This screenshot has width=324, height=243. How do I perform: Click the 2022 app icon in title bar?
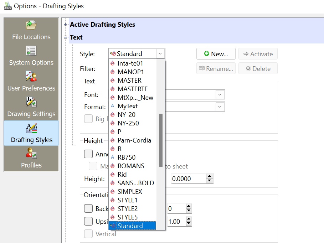(x=7, y=6)
